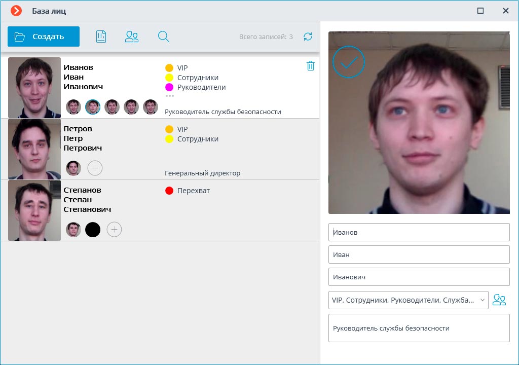Click the search magnifier icon

(163, 36)
